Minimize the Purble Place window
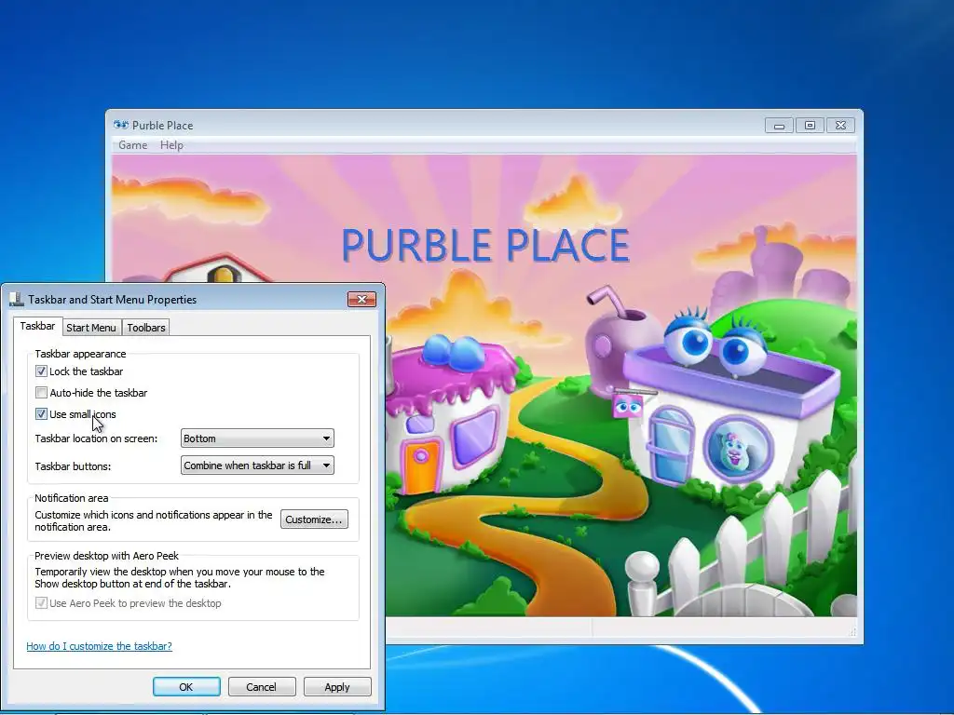This screenshot has height=715, width=954. click(780, 126)
